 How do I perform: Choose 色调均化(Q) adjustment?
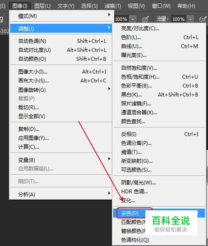(159, 240)
